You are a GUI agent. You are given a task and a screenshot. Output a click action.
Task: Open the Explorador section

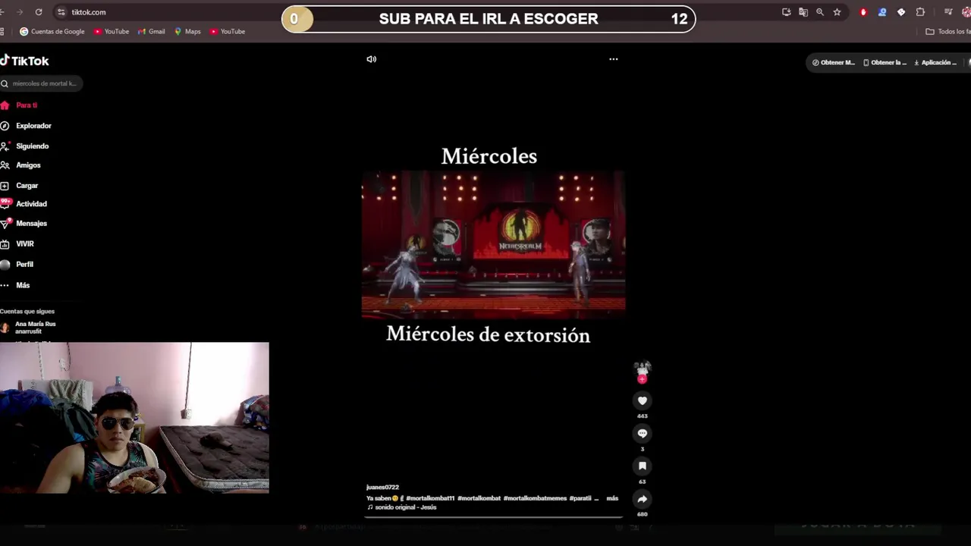[x=26, y=126]
